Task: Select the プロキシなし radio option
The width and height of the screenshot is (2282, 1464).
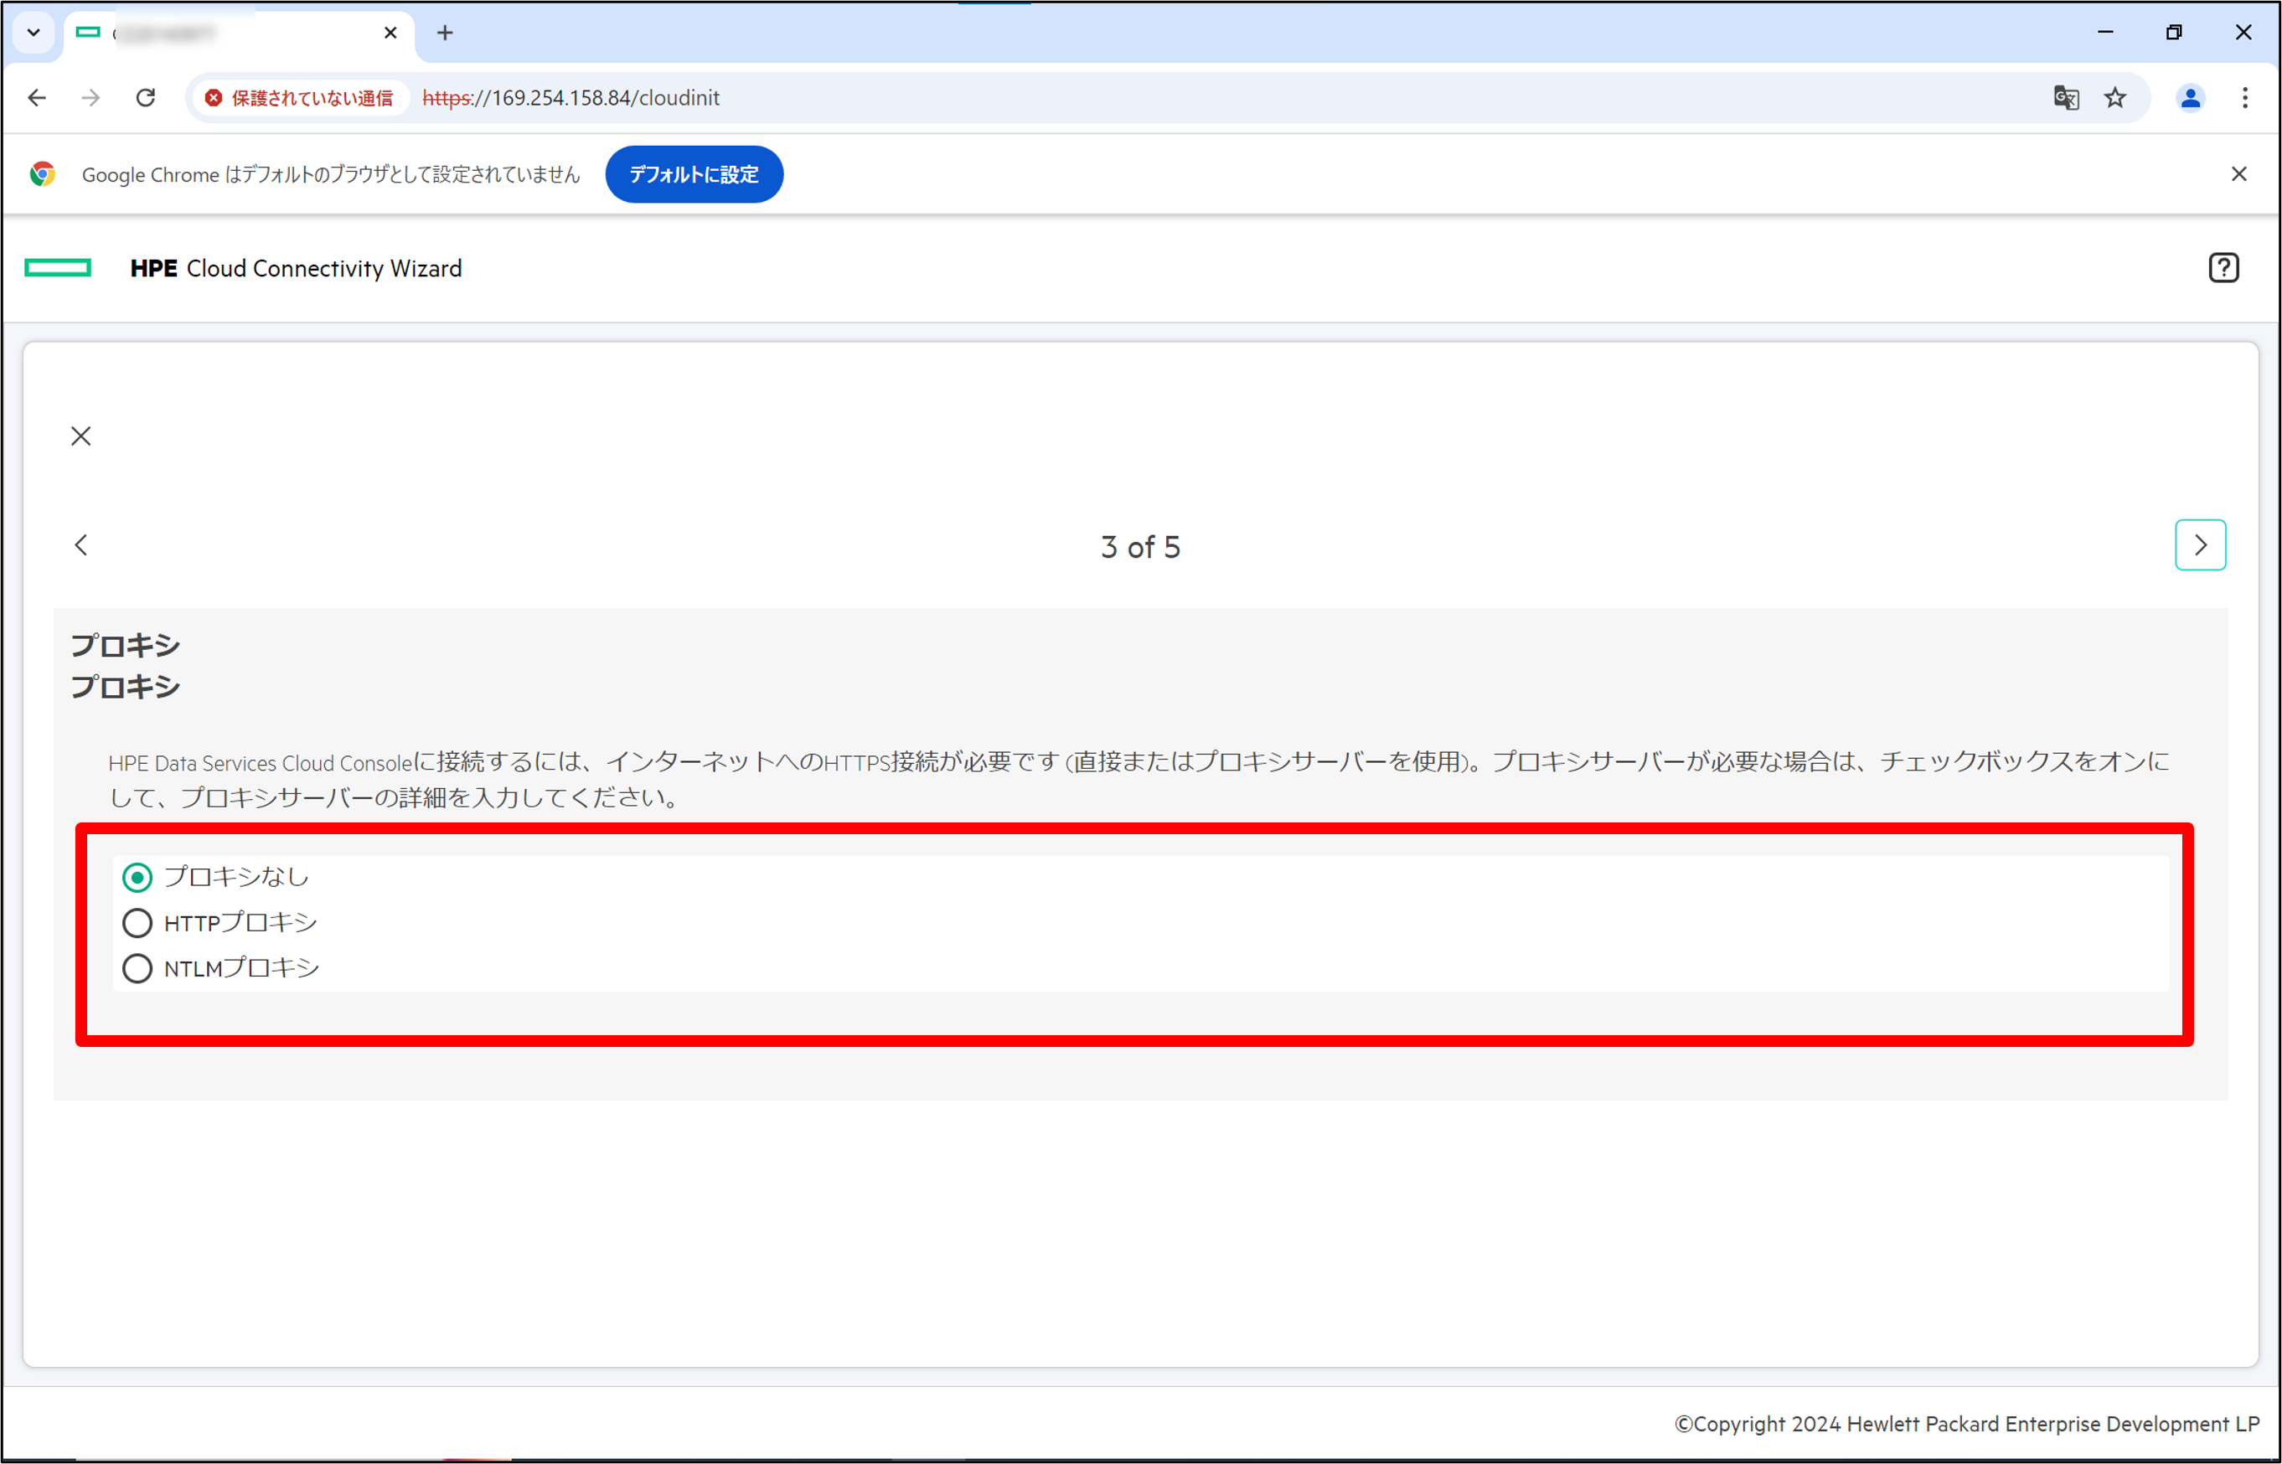Action: 138,878
